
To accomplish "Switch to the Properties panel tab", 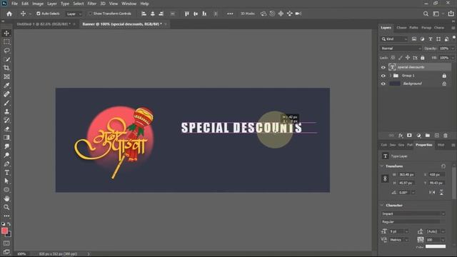I will (x=424, y=145).
